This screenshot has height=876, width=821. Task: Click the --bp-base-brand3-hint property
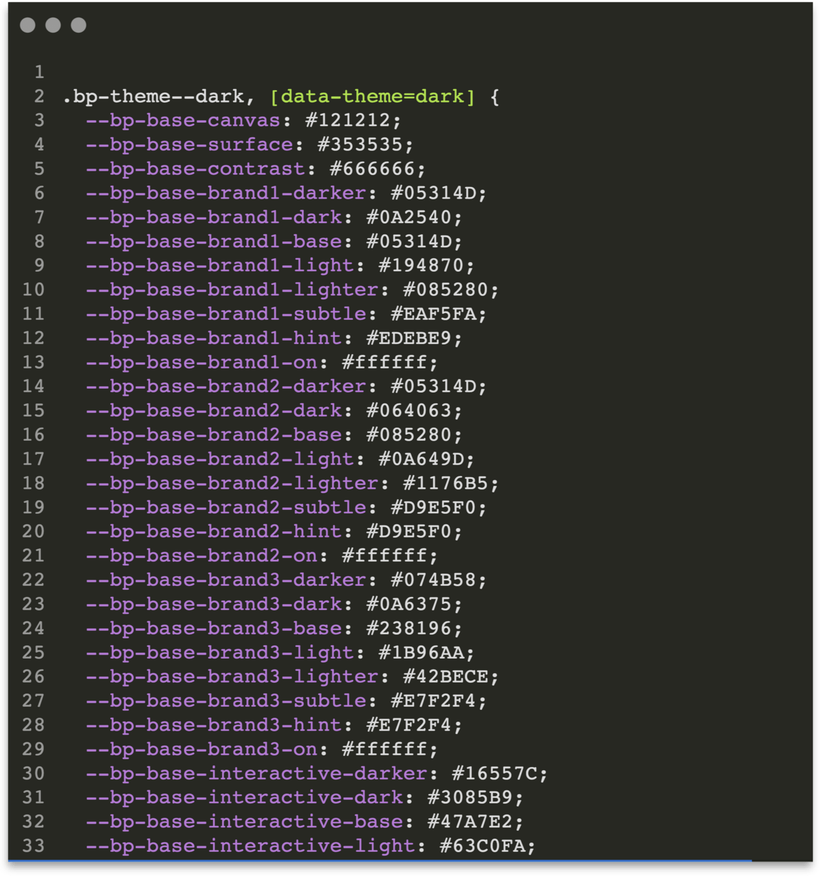point(214,725)
